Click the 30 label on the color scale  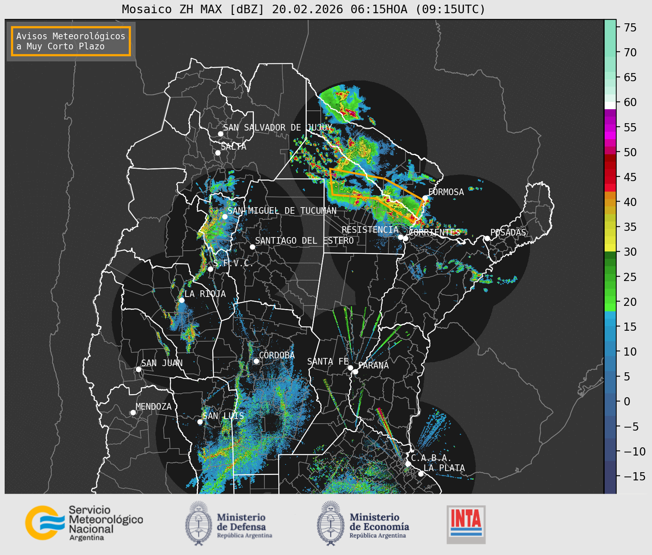tap(630, 252)
